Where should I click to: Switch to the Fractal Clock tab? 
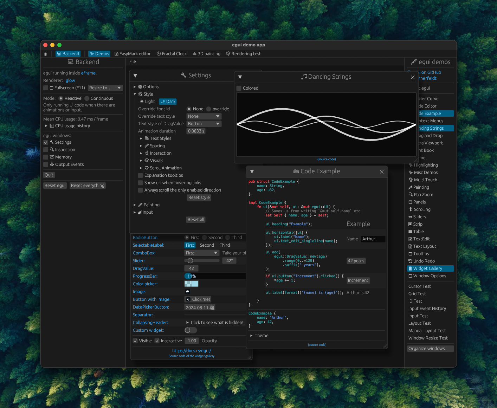point(172,54)
